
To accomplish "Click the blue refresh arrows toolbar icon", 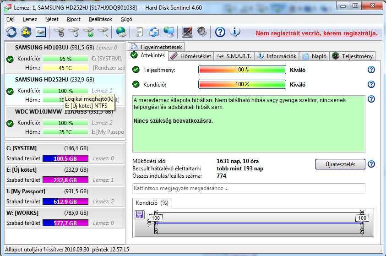I will coord(11,32).
